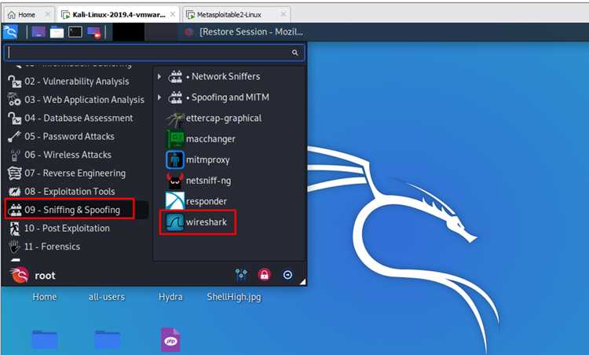
Task: Select the 07 - Reverse Engineering label
Action: (x=75, y=173)
